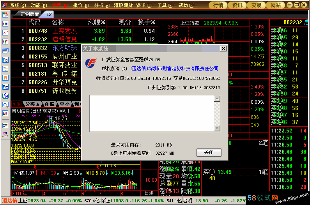
Task: Open the 报价(B) menu
Action: point(81,5)
